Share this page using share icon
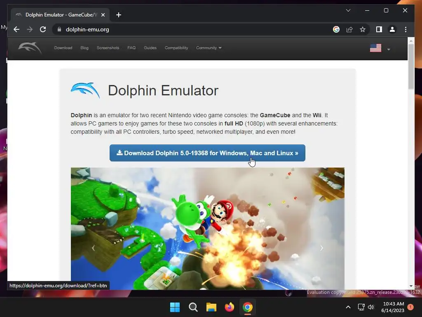The width and height of the screenshot is (422, 317). point(349,29)
